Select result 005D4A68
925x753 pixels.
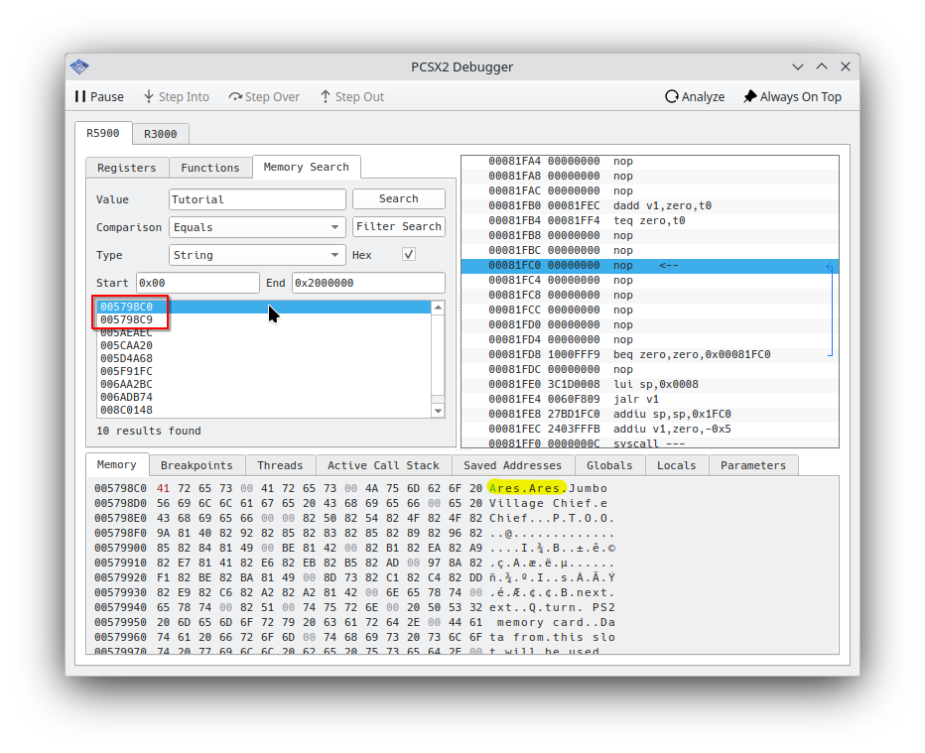(x=264, y=358)
